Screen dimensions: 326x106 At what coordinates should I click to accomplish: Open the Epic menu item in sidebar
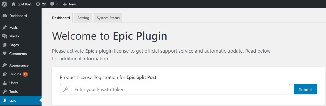point(13,100)
